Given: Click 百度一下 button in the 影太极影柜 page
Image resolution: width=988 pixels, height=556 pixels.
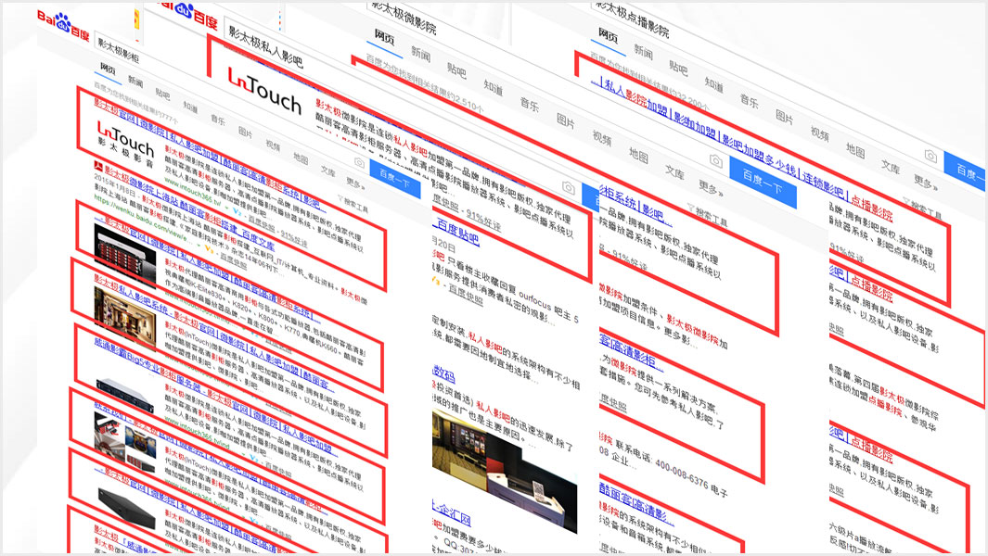Looking at the screenshot, I should (x=395, y=179).
